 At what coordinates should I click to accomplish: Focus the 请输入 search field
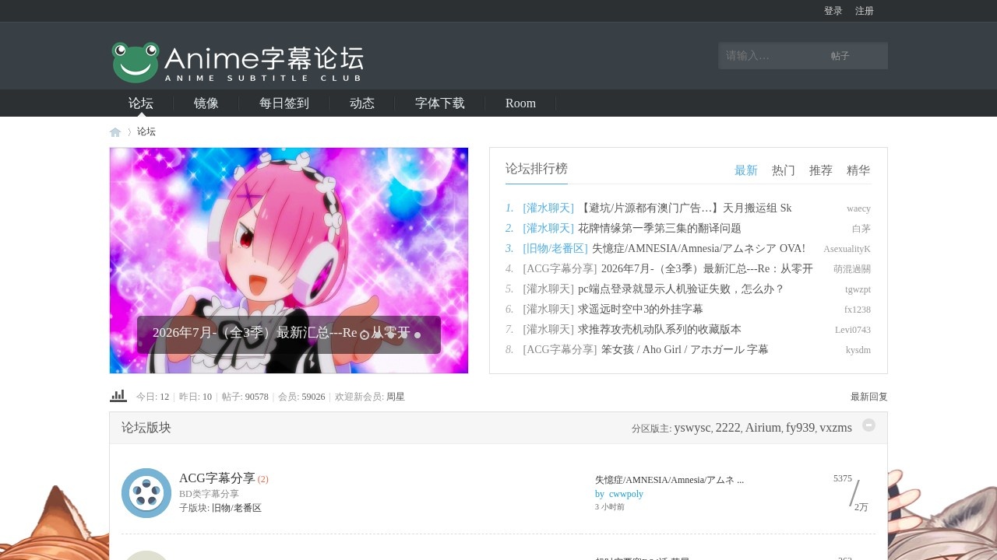[771, 56]
